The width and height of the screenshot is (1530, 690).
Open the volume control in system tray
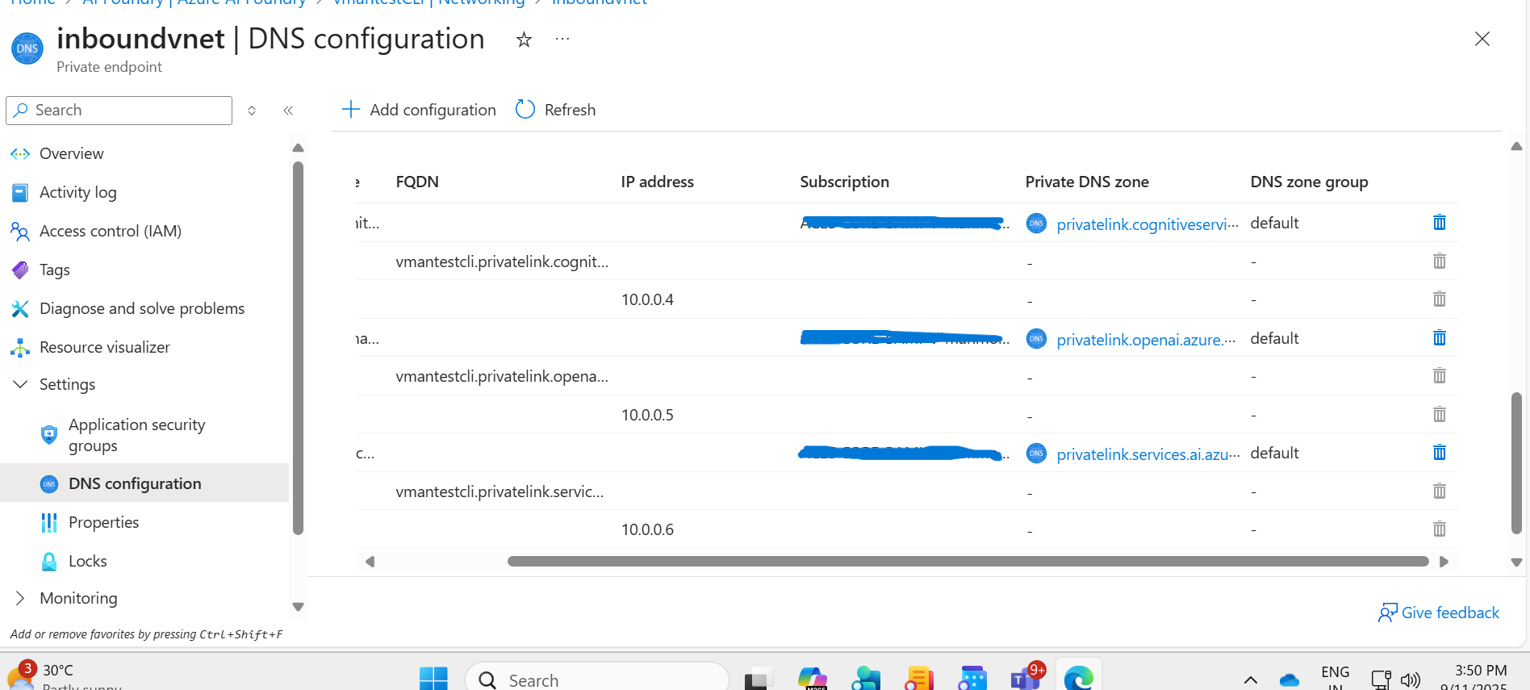pyautogui.click(x=1411, y=680)
